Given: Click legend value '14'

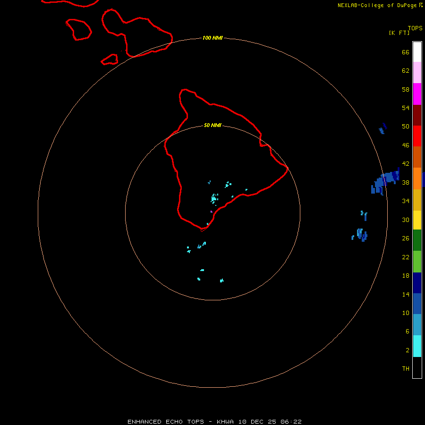Looking at the screenshot, I should coord(406,294).
